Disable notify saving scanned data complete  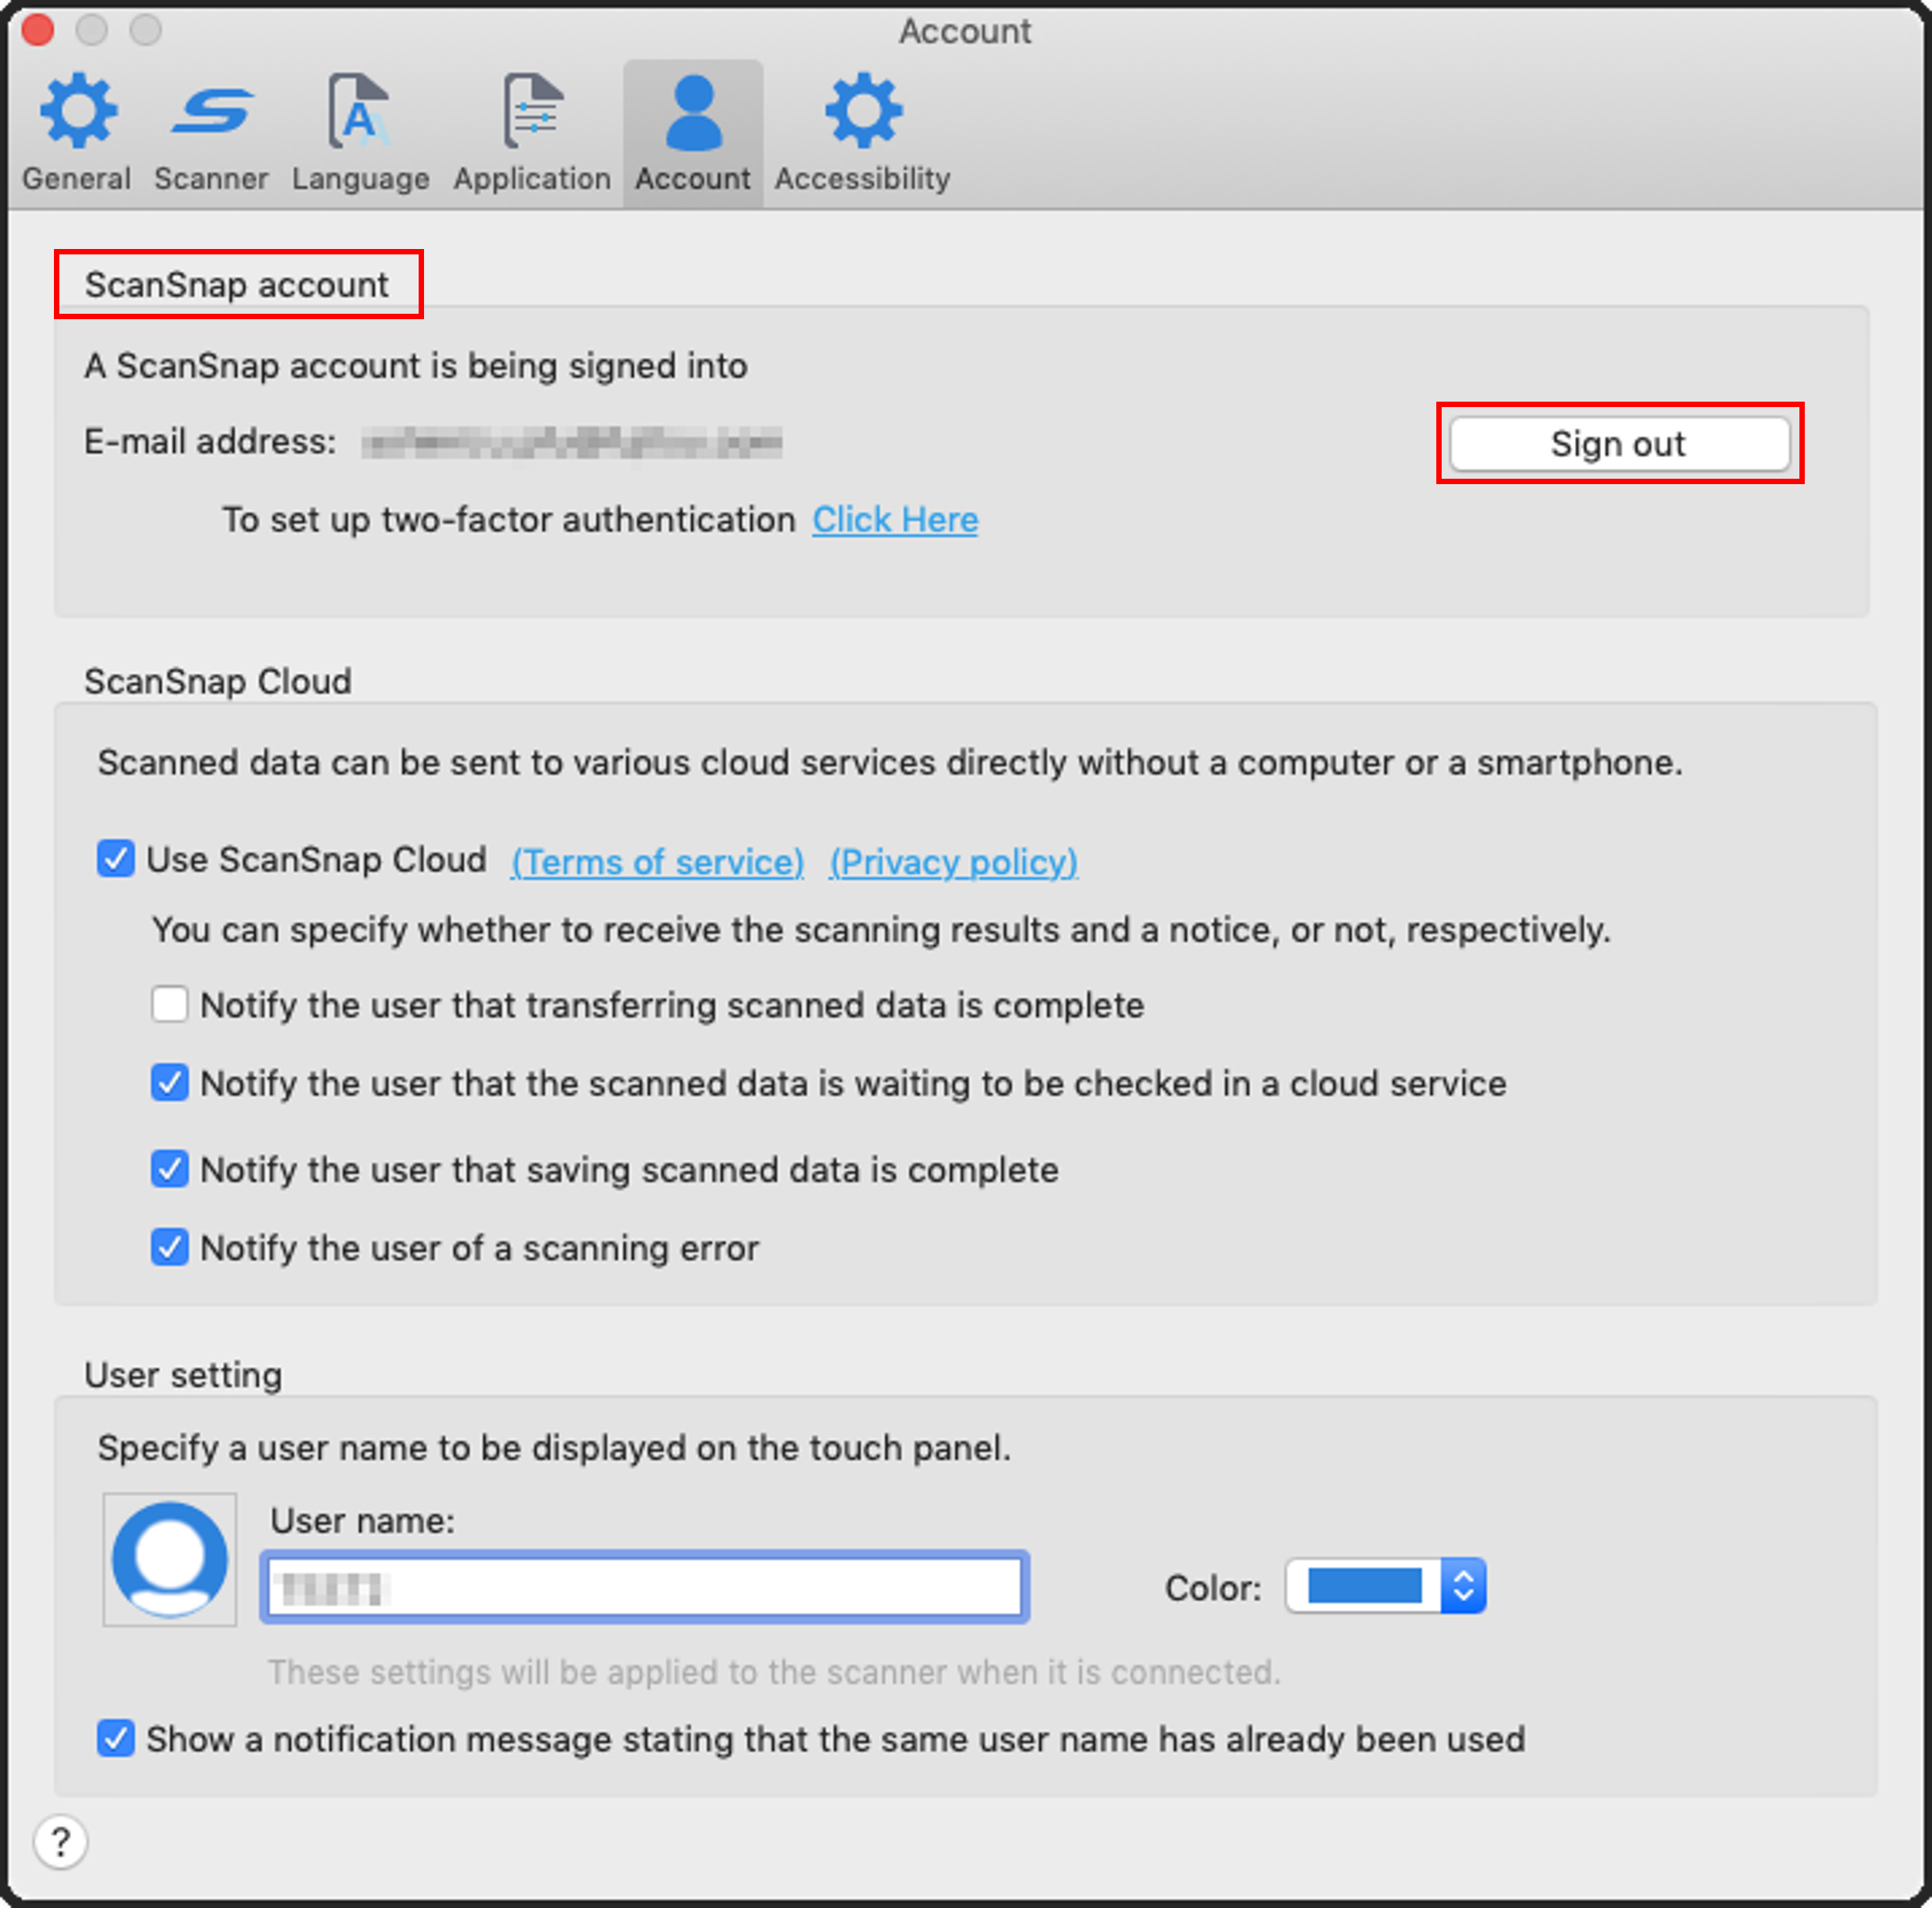point(170,1168)
